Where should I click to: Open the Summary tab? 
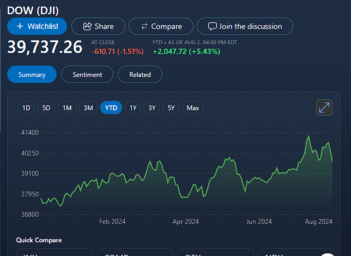[x=32, y=74]
